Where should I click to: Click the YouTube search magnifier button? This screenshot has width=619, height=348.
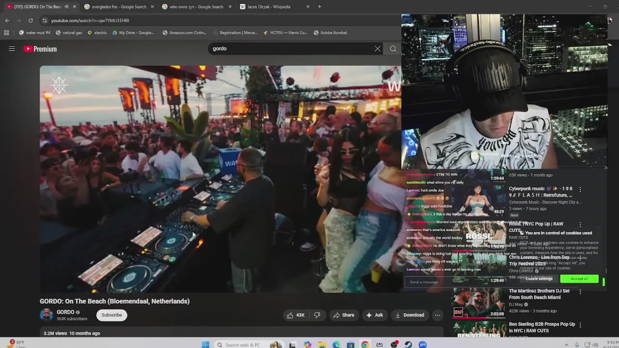coord(393,48)
